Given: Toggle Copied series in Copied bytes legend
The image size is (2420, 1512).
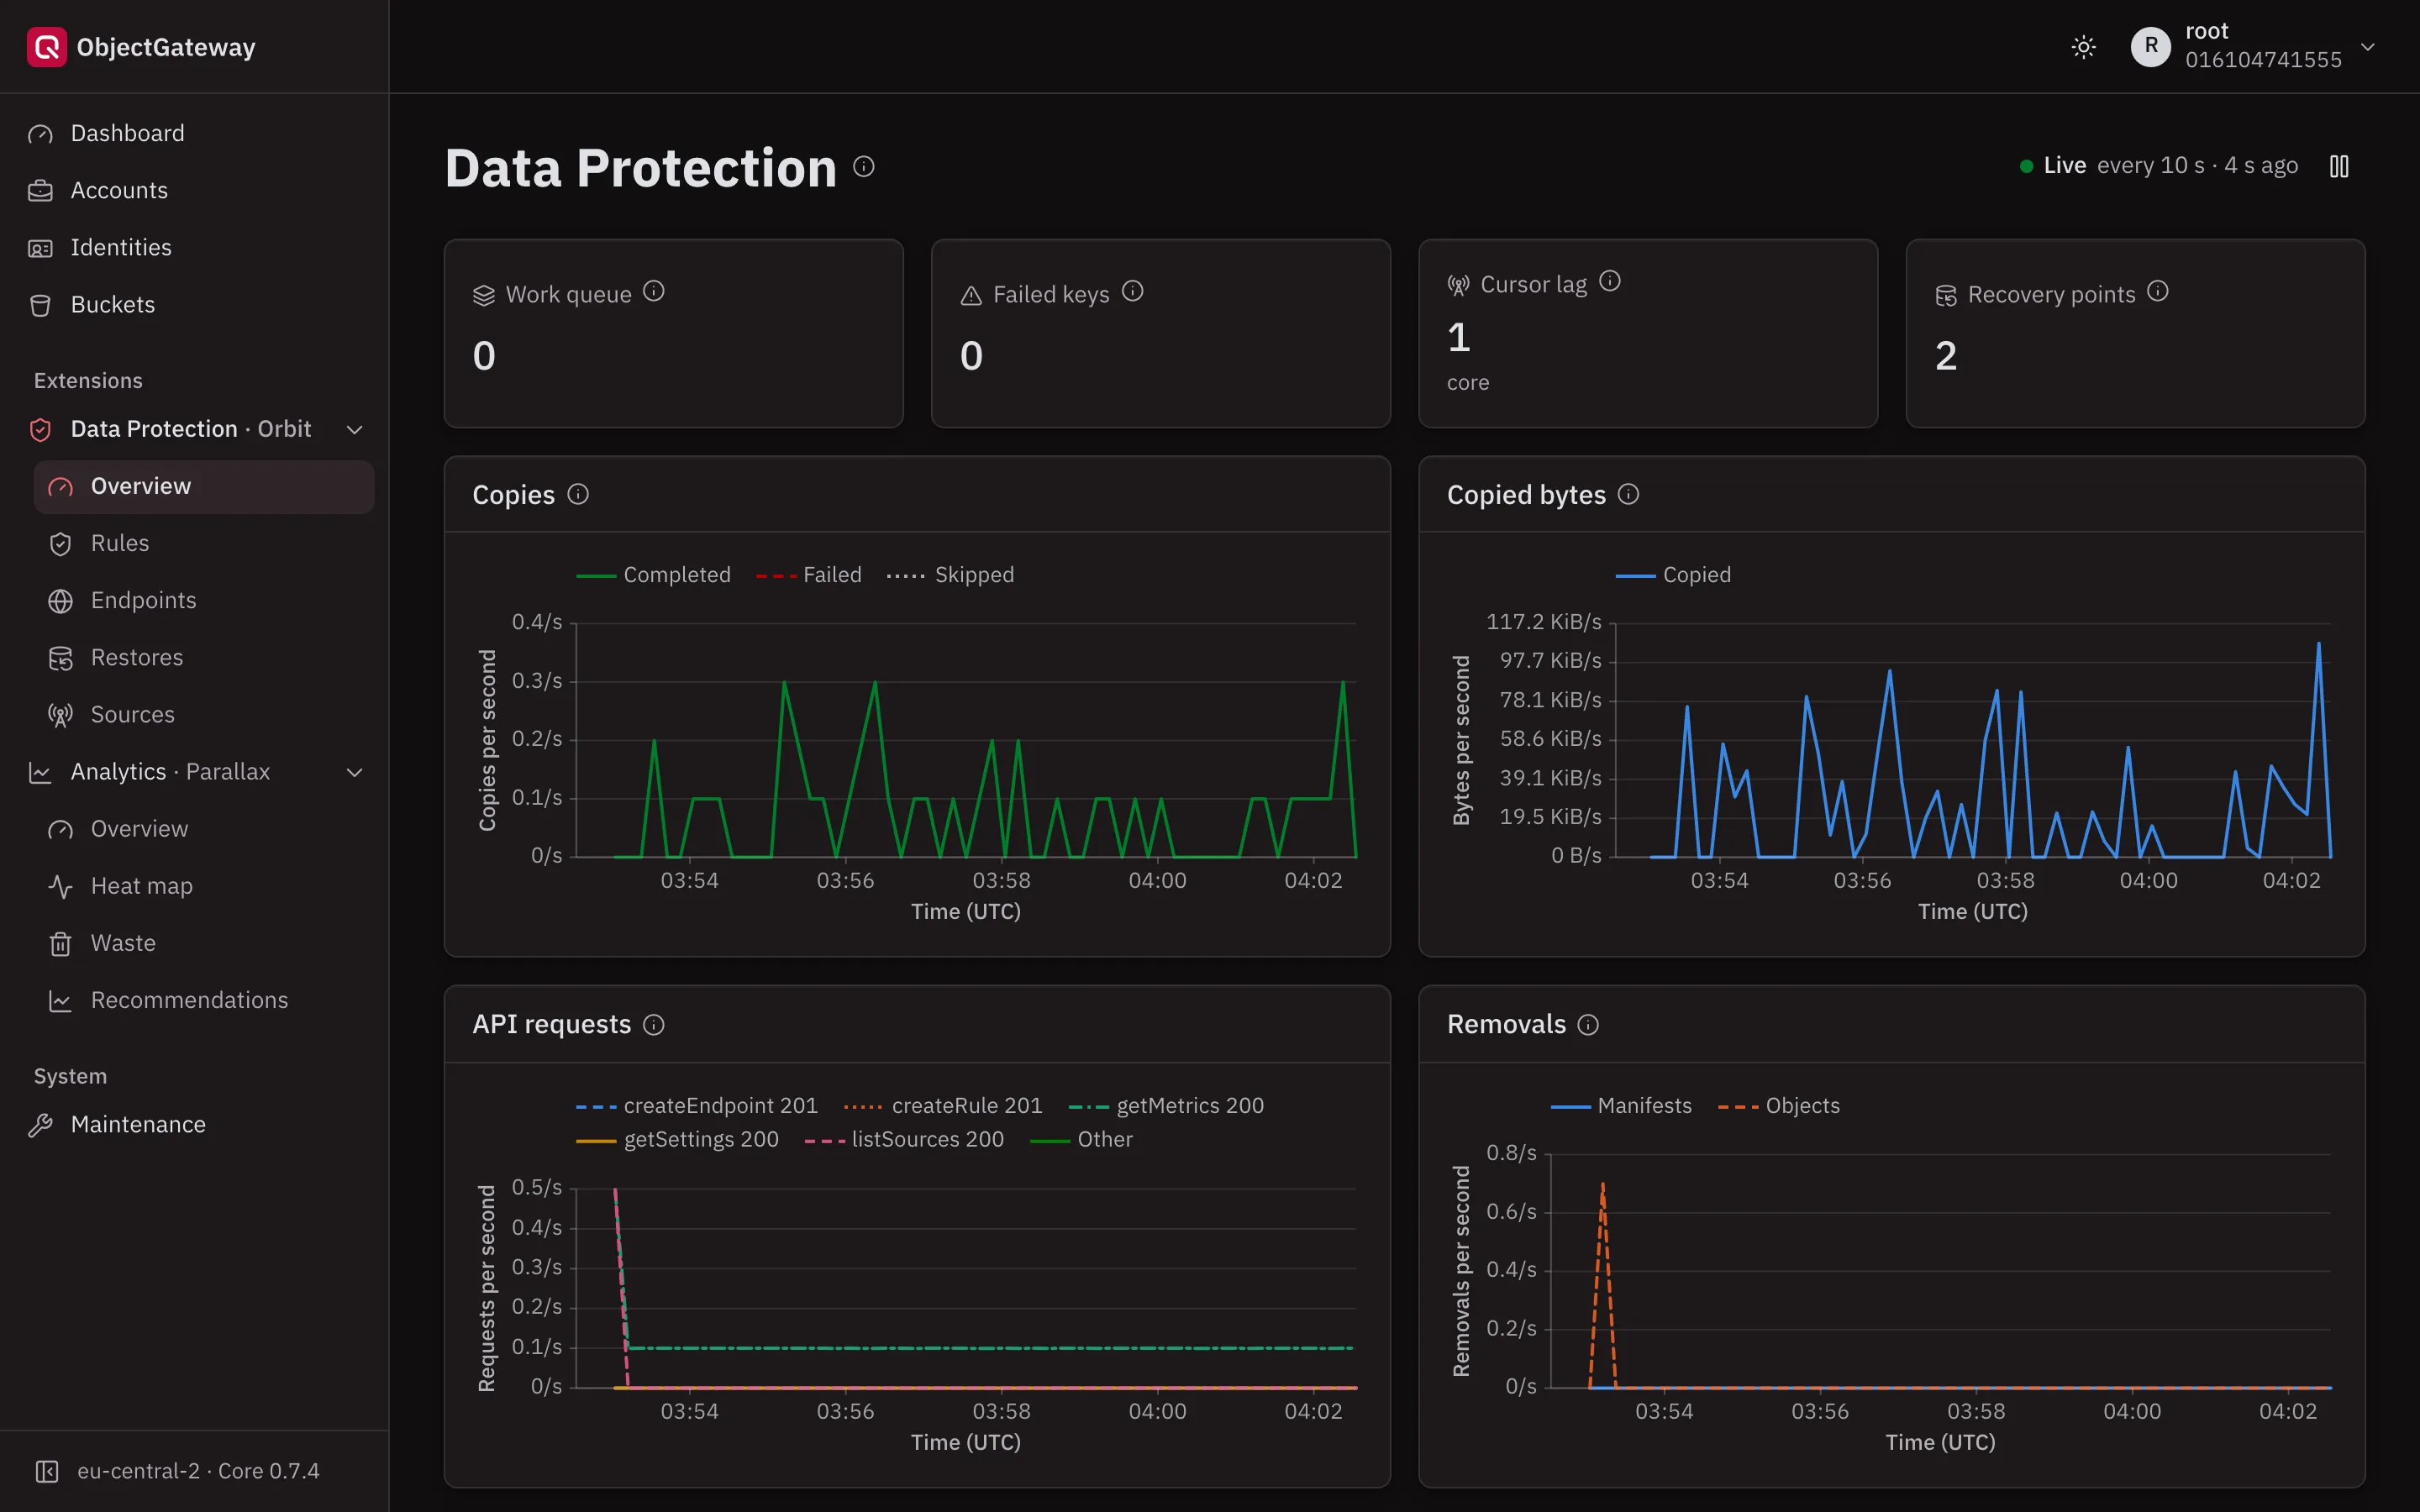Looking at the screenshot, I should [1673, 575].
